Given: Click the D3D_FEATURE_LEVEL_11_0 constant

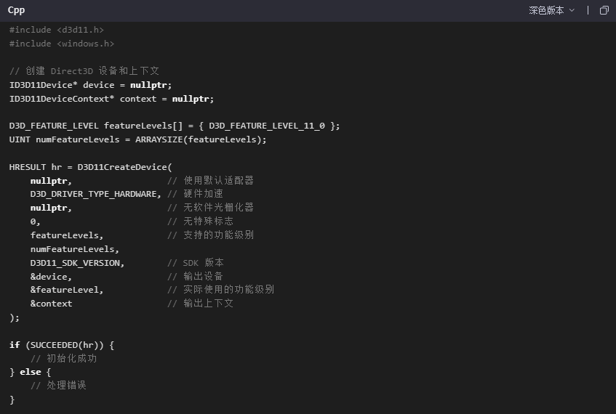Looking at the screenshot, I should (267, 126).
